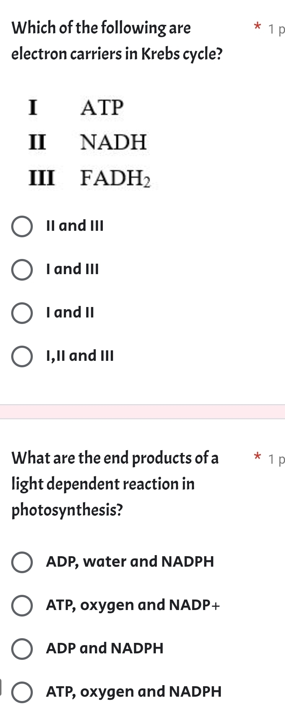Select the "I,II and III" answer option
This screenshot has width=285, height=705.
pyautogui.click(x=22, y=356)
